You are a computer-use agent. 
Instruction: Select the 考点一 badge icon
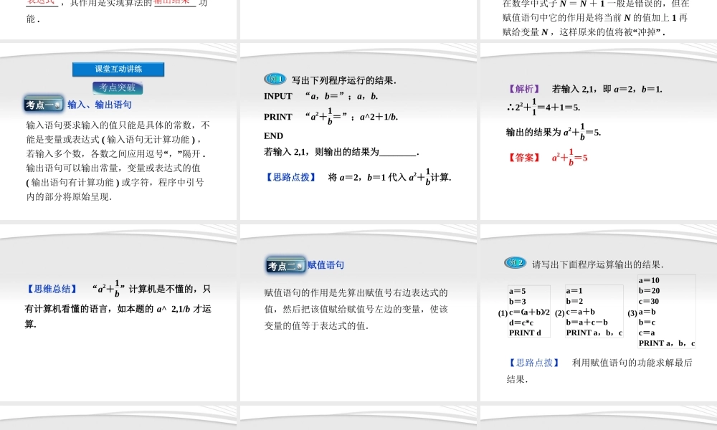tap(44, 105)
